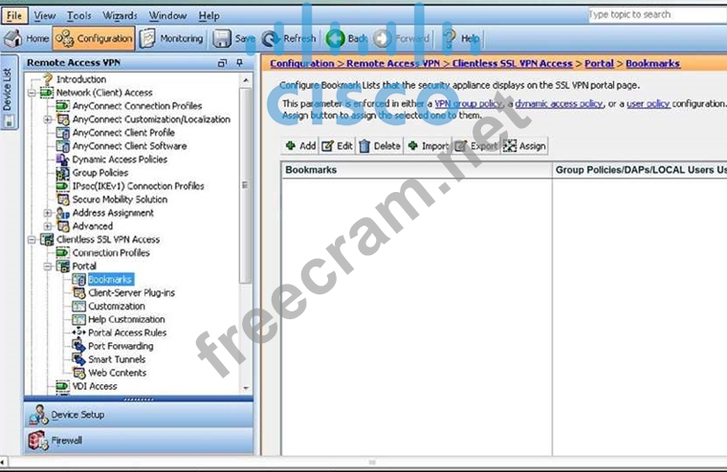
Task: Add a new bookmark list
Action: click(x=299, y=146)
